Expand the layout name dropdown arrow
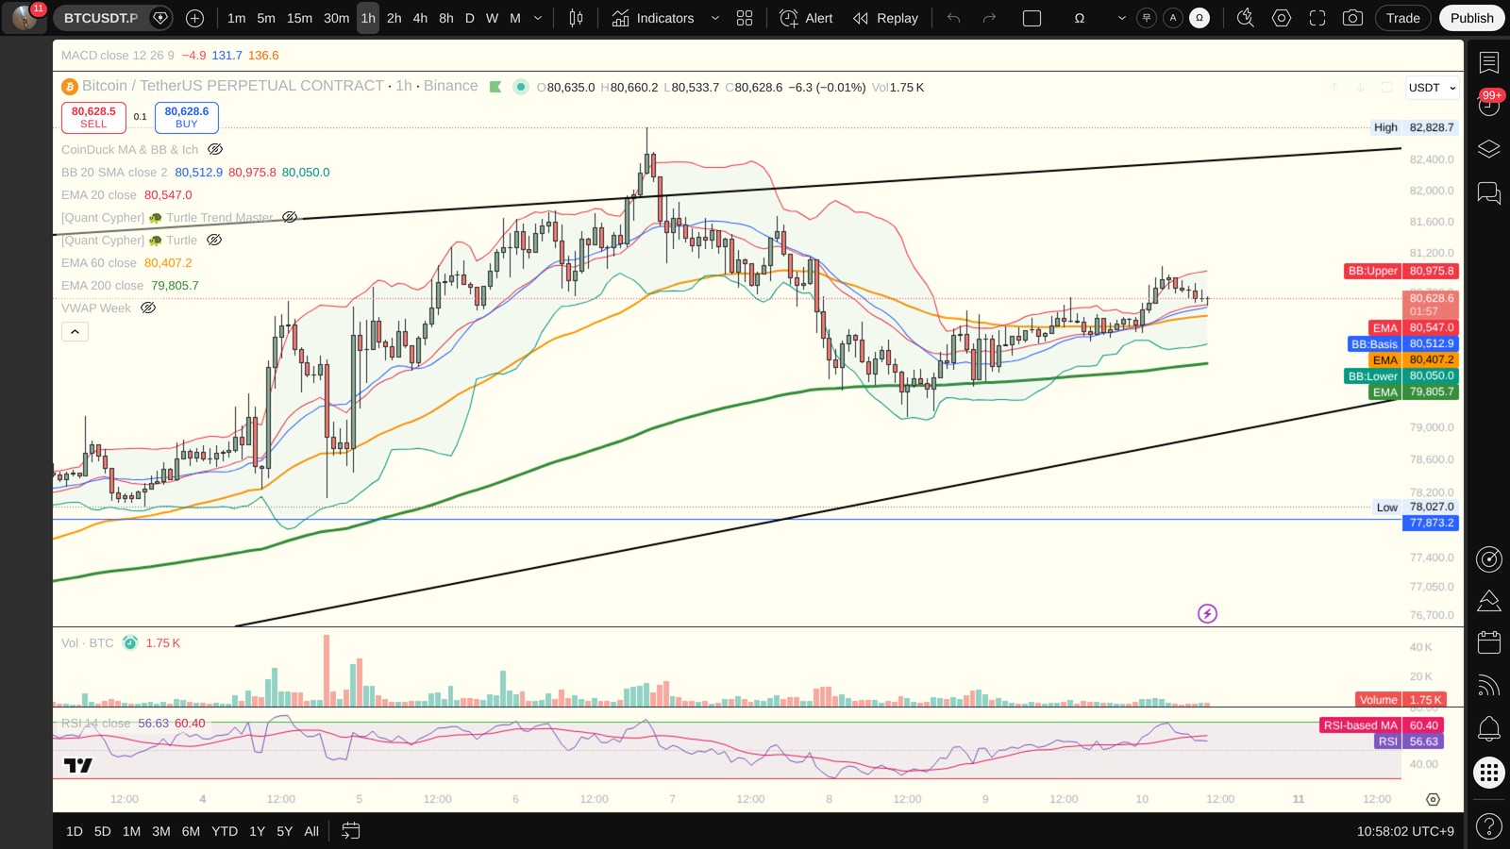Viewport: 1510px width, 849px height. (1121, 18)
